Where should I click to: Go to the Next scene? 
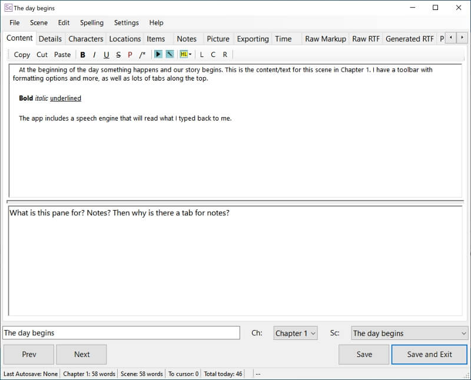[x=82, y=354]
